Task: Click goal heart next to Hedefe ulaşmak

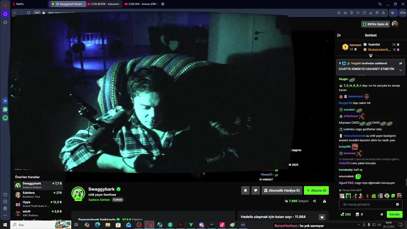Action: pyautogui.click(x=322, y=217)
